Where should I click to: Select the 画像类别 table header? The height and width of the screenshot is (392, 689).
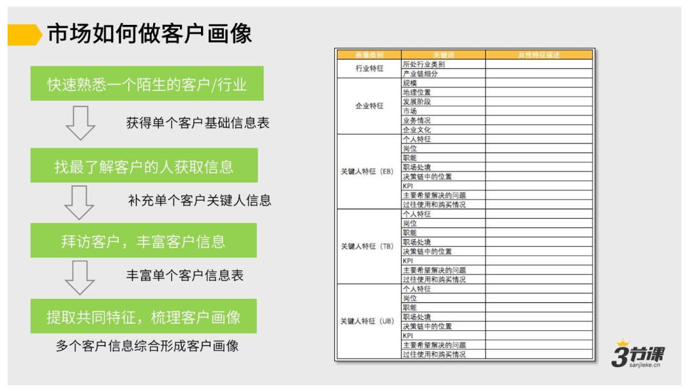point(369,55)
